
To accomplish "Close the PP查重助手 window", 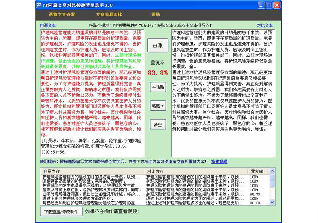I will click(x=277, y=5).
